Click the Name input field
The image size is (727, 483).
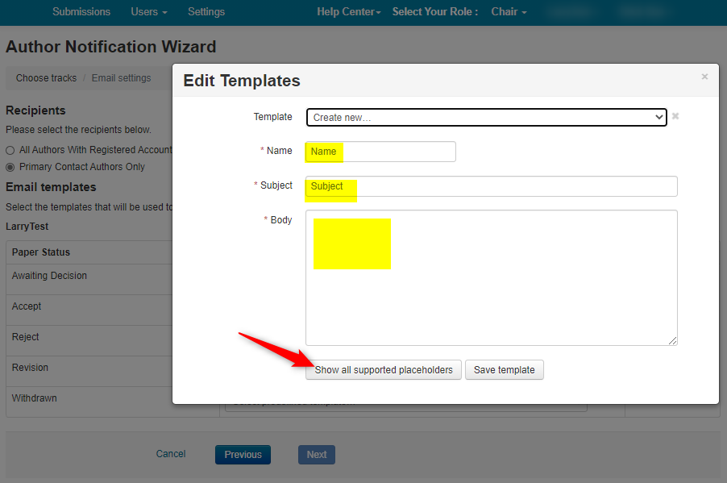pyautogui.click(x=380, y=152)
